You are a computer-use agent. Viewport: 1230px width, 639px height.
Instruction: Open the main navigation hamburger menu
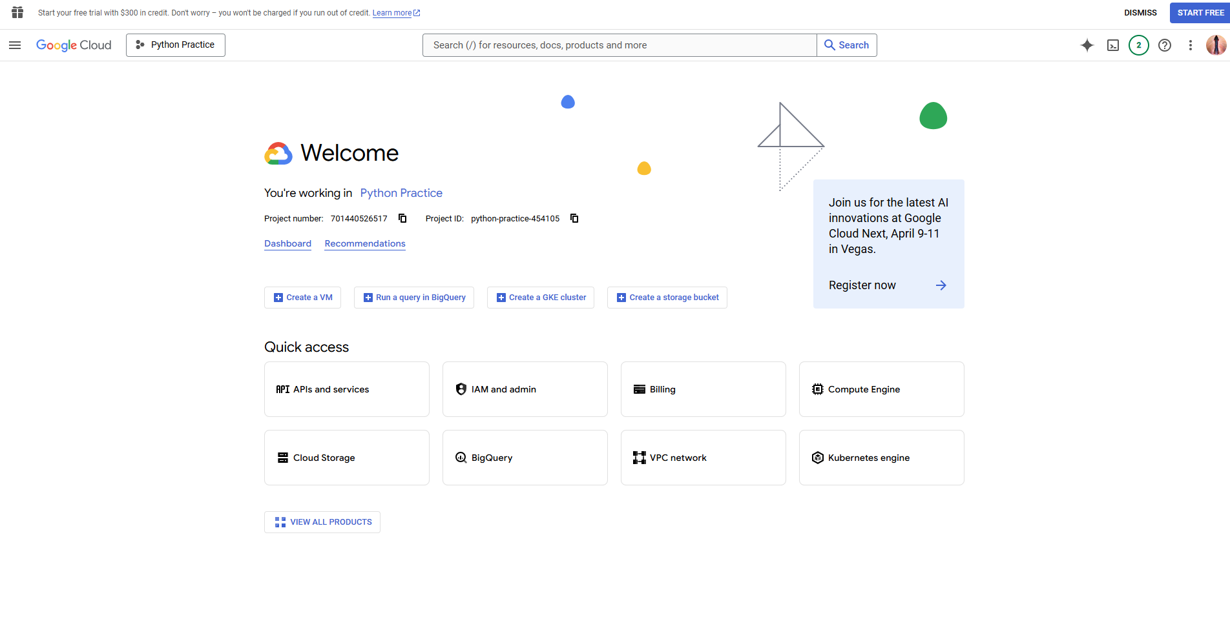[15, 45]
